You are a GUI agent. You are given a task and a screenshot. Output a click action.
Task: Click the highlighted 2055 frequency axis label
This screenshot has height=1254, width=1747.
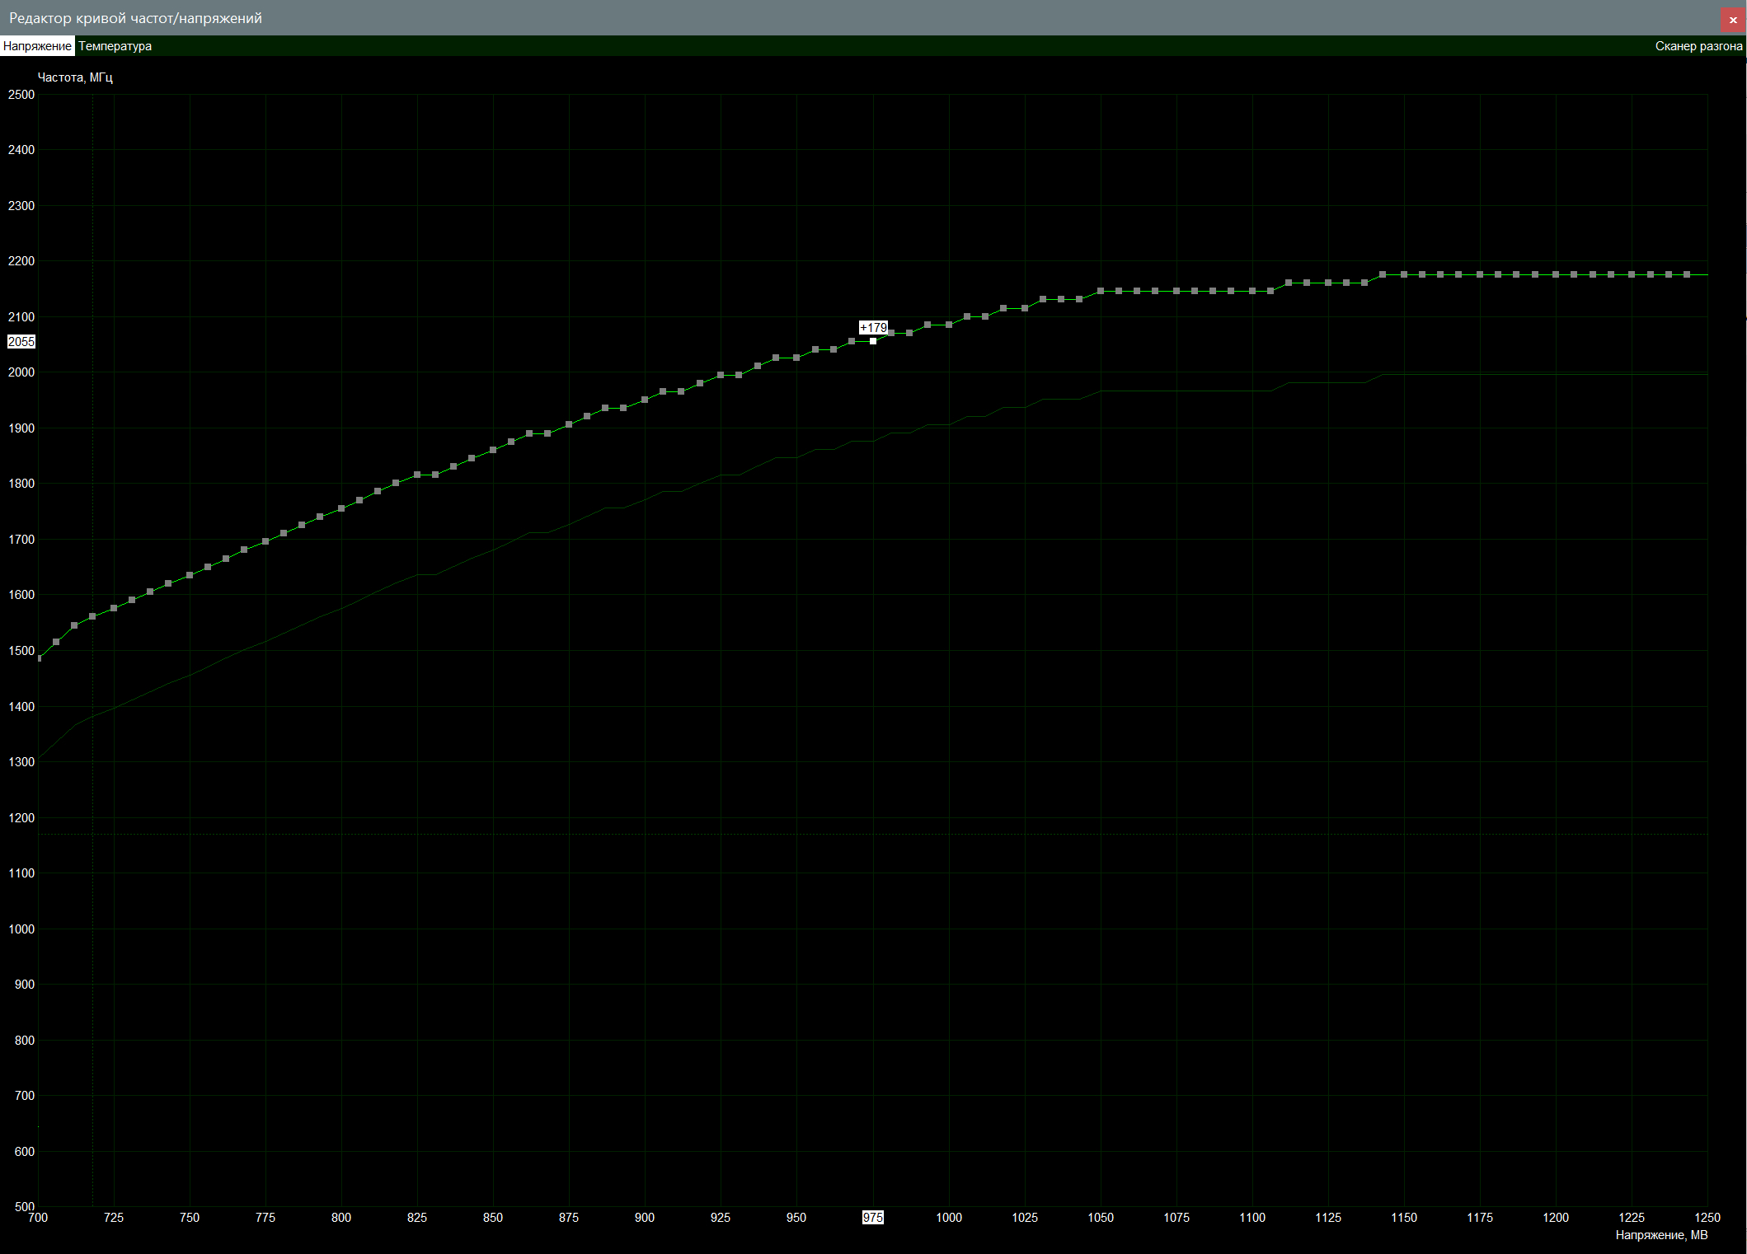click(21, 342)
